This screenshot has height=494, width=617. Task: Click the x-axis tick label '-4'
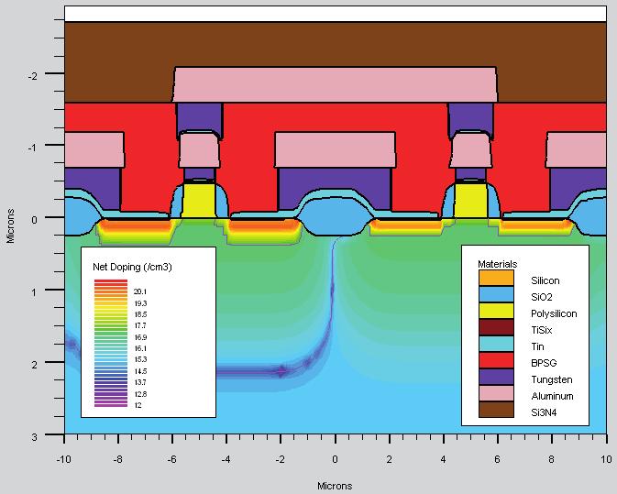(x=226, y=459)
